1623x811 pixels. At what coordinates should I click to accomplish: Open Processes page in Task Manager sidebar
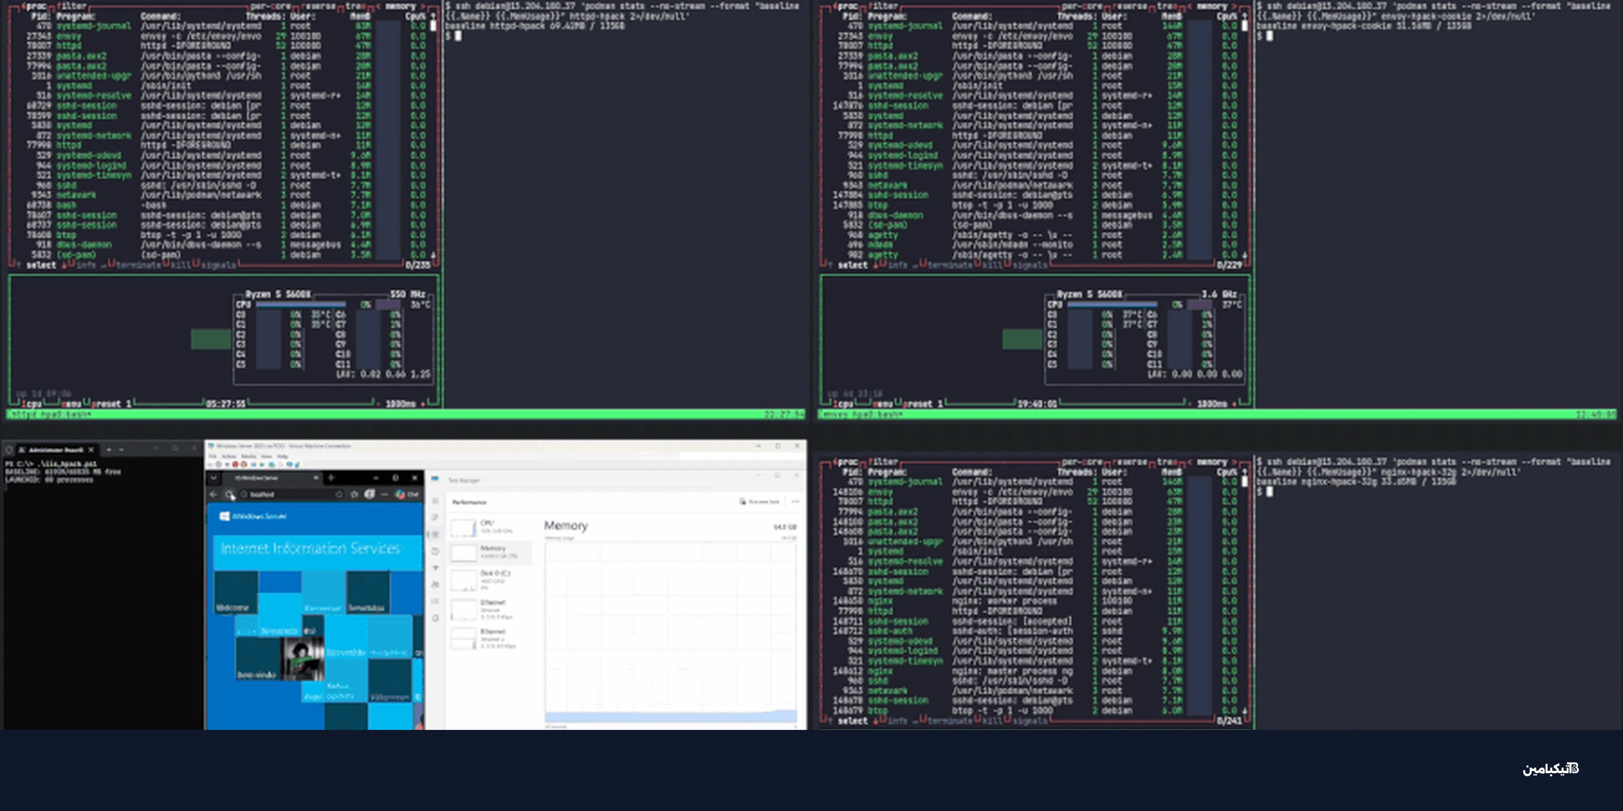pyautogui.click(x=436, y=517)
